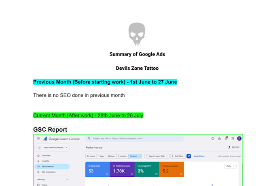Select the 7 days range

[101, 156]
